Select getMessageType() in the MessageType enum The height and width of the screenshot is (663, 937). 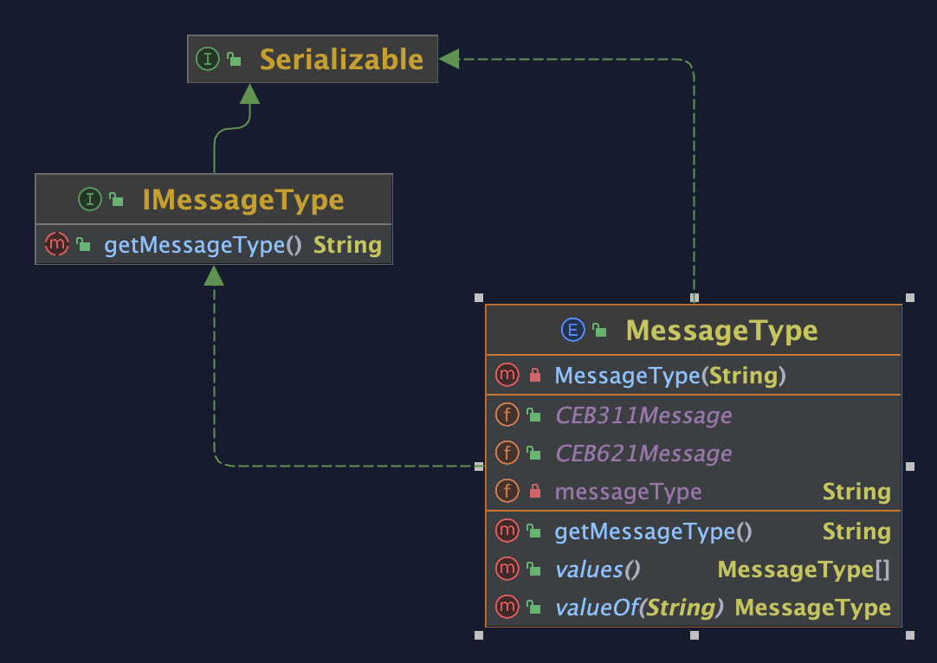(653, 531)
